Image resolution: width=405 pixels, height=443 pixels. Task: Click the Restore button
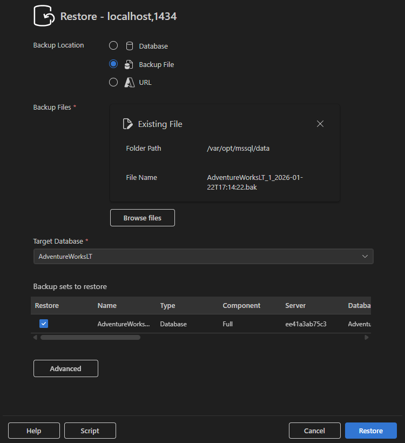point(370,431)
